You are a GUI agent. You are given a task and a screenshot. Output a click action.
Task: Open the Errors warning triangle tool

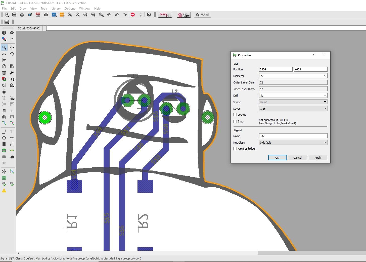pyautogui.click(x=4, y=191)
